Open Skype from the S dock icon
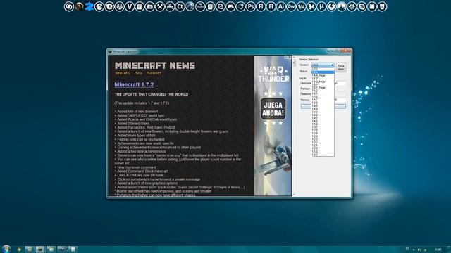The image size is (451, 253). [362, 6]
